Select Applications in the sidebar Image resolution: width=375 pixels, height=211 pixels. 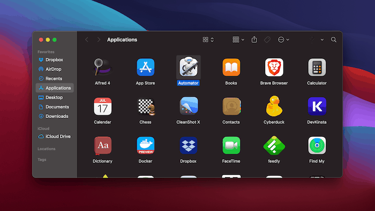click(55, 88)
